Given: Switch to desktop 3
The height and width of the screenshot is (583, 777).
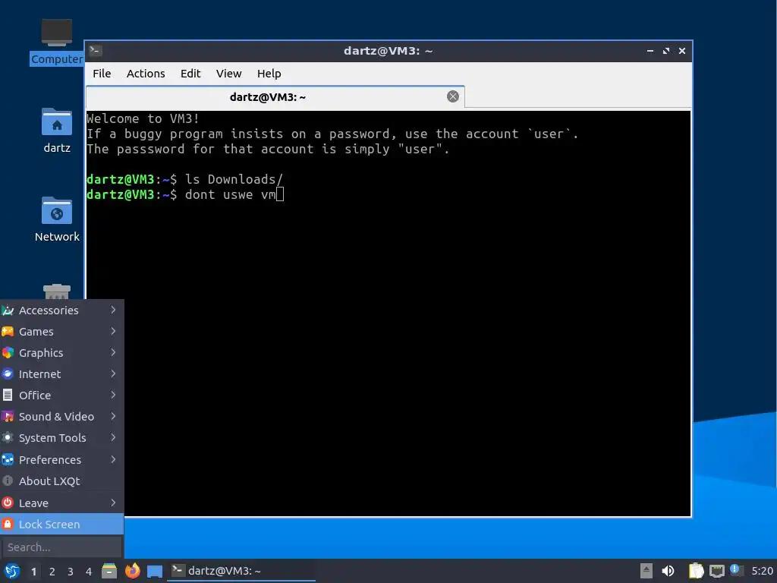Looking at the screenshot, I should (x=71, y=572).
